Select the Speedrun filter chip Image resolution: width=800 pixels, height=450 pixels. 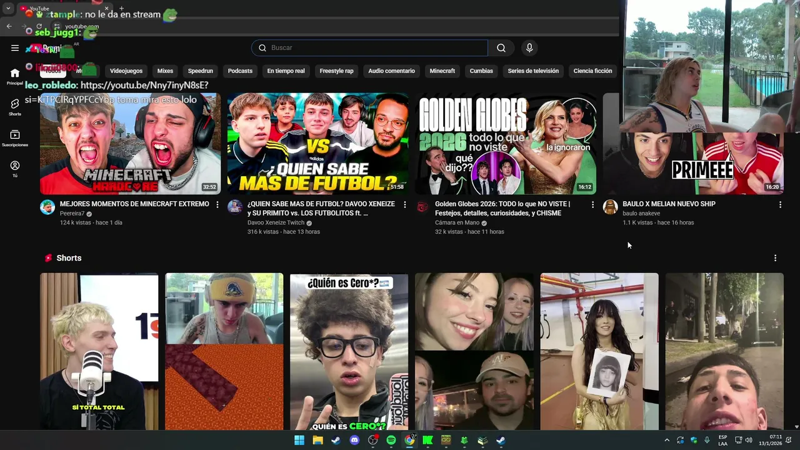(201, 71)
